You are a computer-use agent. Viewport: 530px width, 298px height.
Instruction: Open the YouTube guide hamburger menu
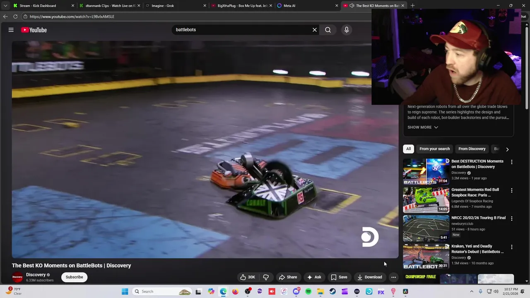coord(11,30)
